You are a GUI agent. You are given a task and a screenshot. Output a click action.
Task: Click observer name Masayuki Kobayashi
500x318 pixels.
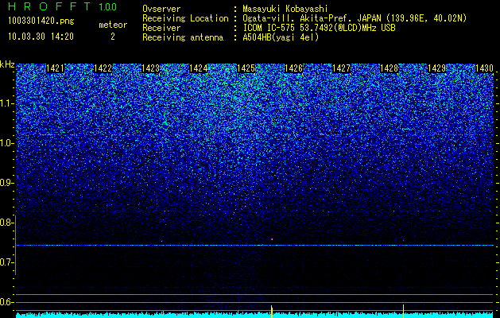point(285,9)
